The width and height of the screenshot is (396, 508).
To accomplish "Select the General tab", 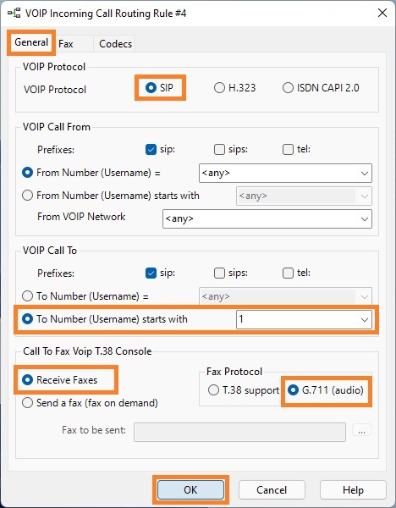I will pyautogui.click(x=31, y=42).
